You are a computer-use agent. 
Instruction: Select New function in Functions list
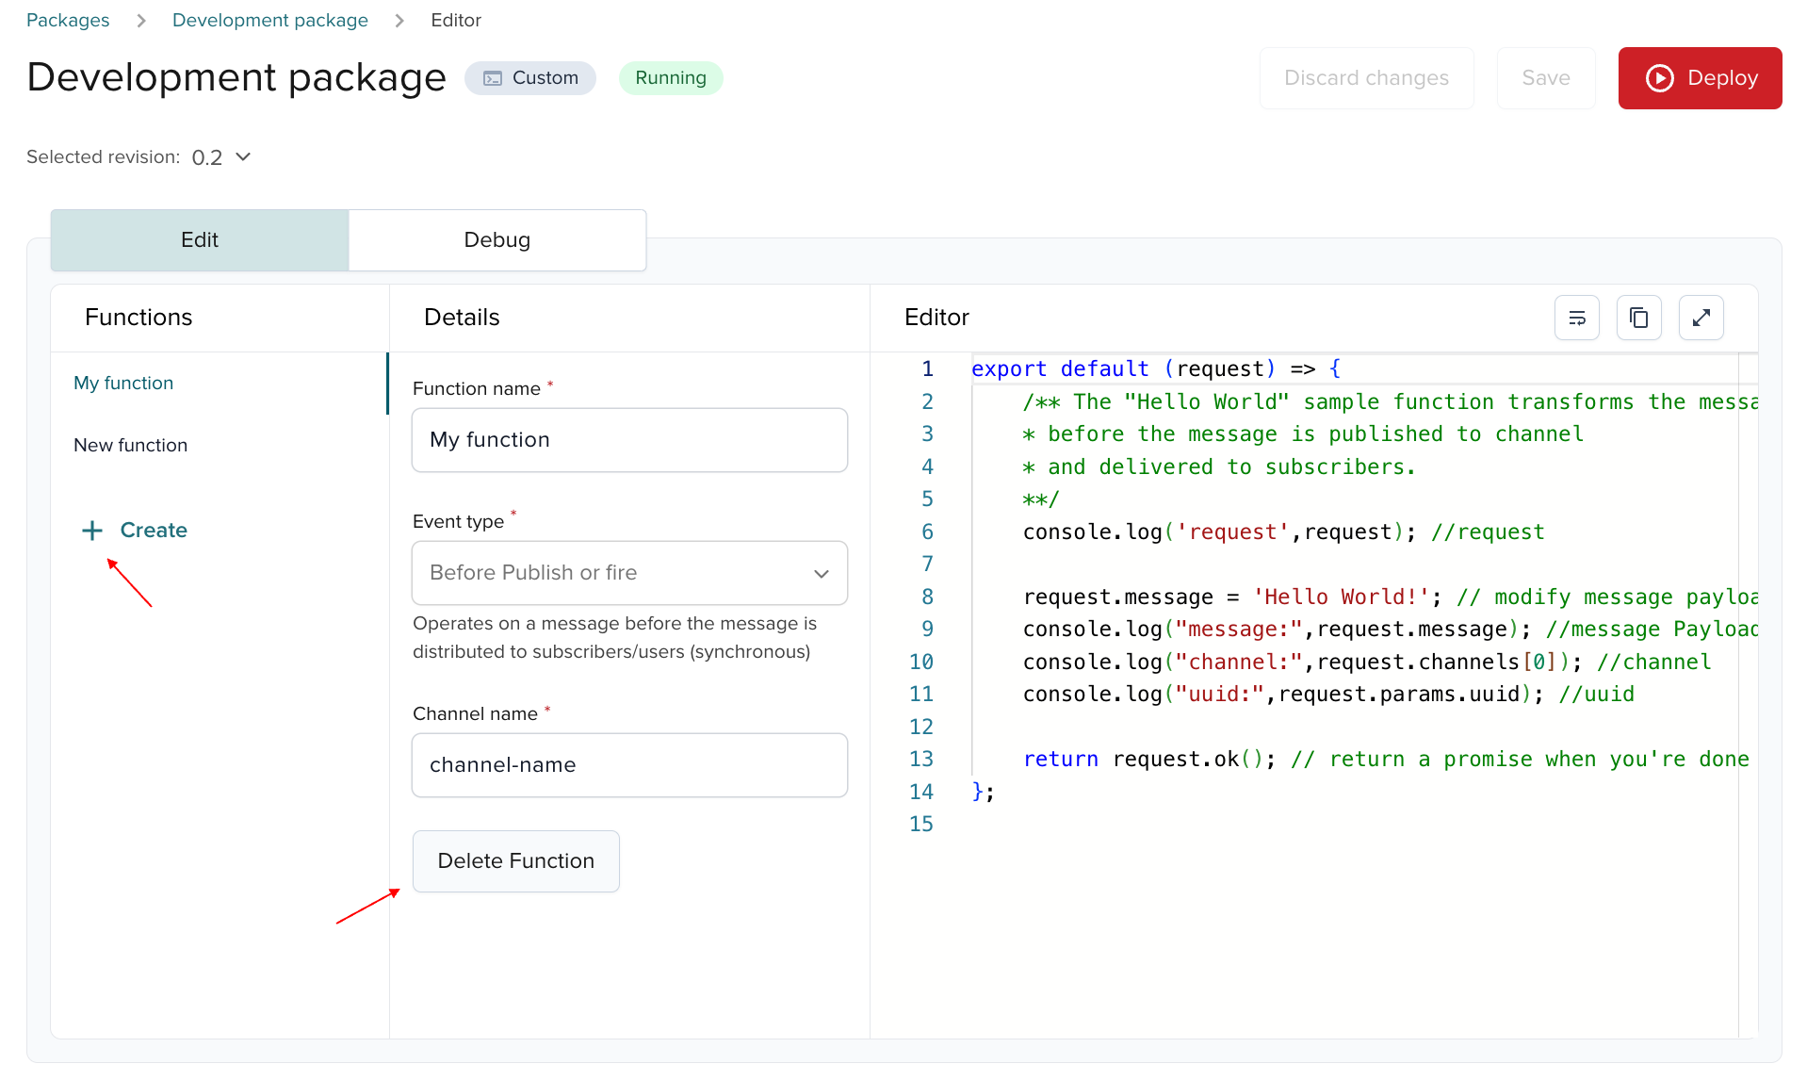tap(130, 445)
